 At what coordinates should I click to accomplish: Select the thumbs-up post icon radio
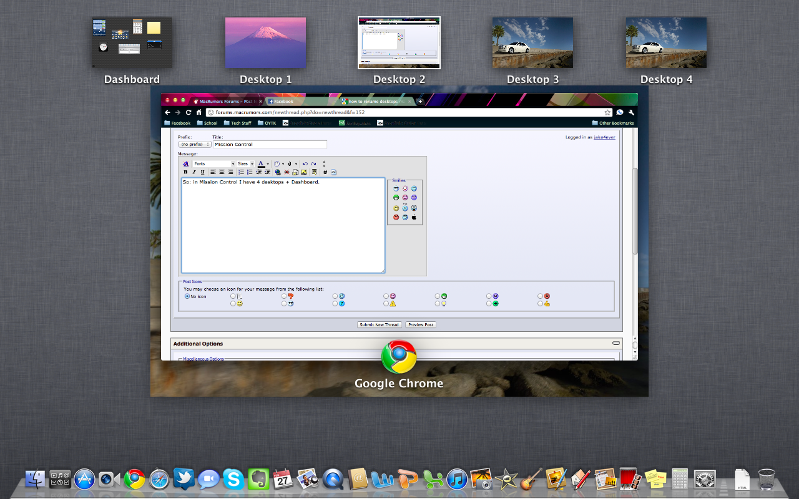(540, 304)
